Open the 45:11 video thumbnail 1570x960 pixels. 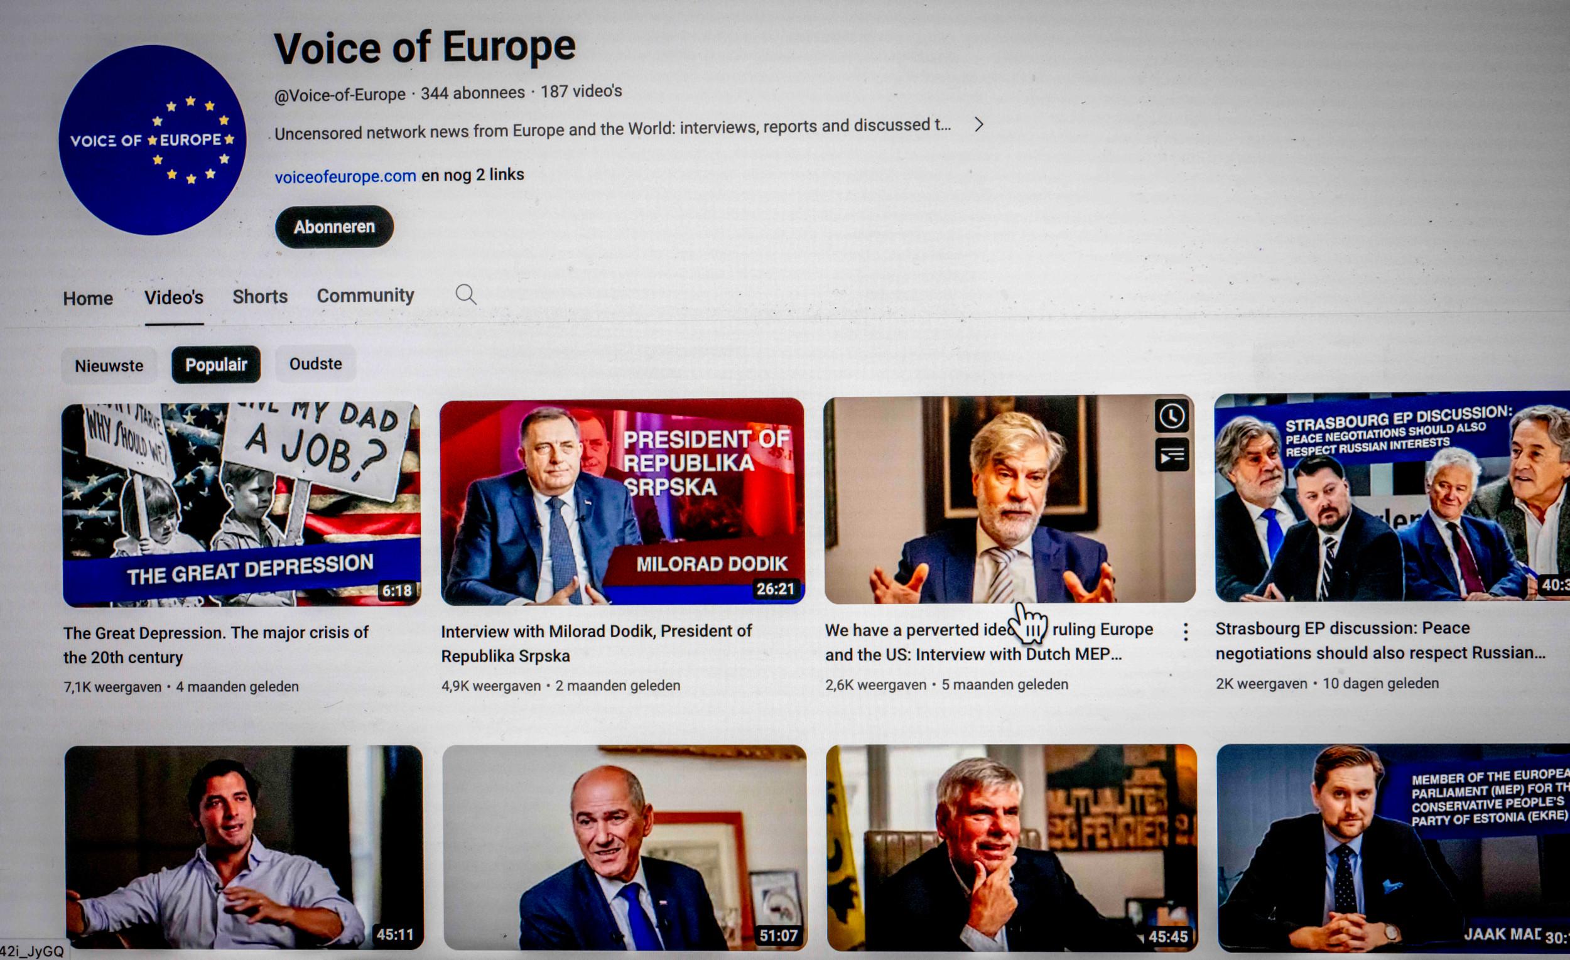click(x=244, y=847)
